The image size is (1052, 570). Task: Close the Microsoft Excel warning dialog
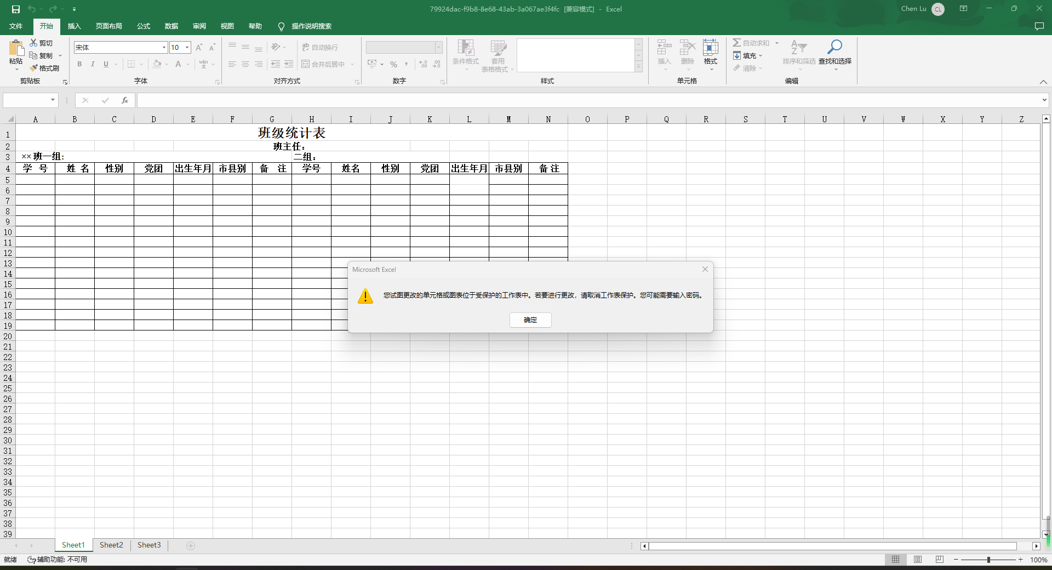coord(705,269)
